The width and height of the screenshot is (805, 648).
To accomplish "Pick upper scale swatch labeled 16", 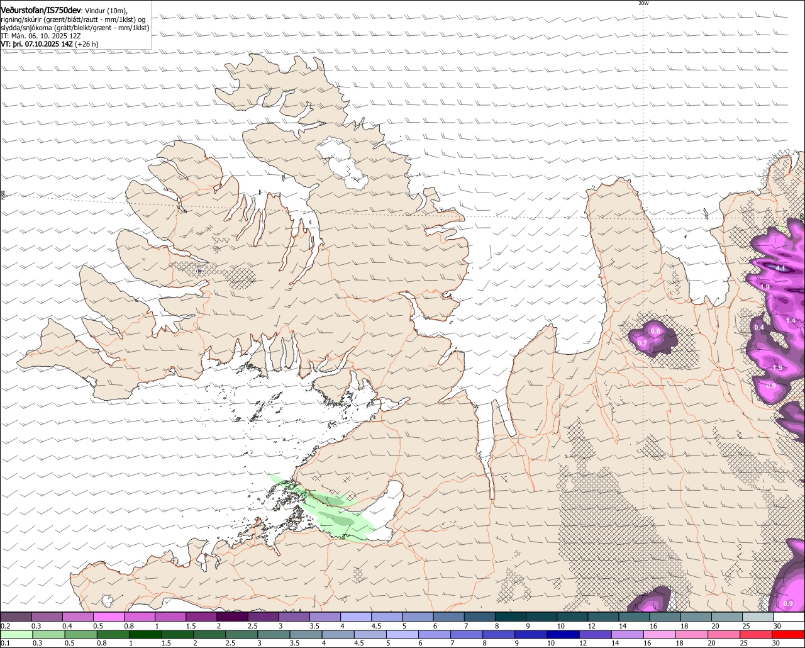I will coord(665,617).
